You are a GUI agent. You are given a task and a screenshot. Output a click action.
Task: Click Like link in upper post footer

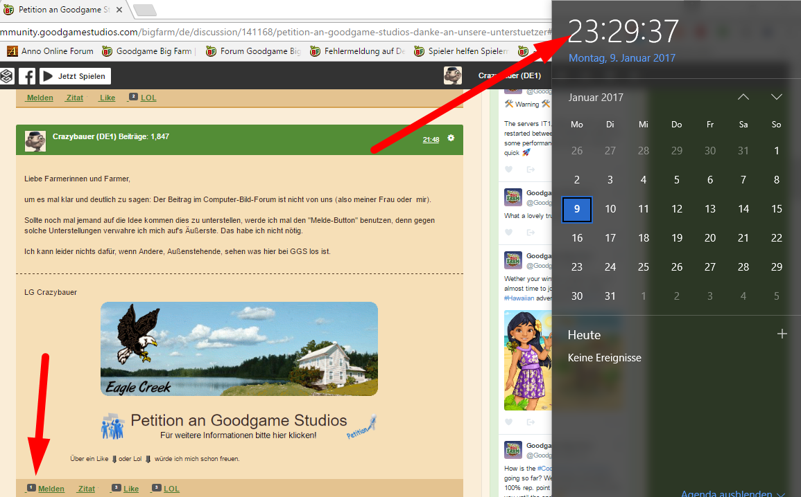pos(107,98)
